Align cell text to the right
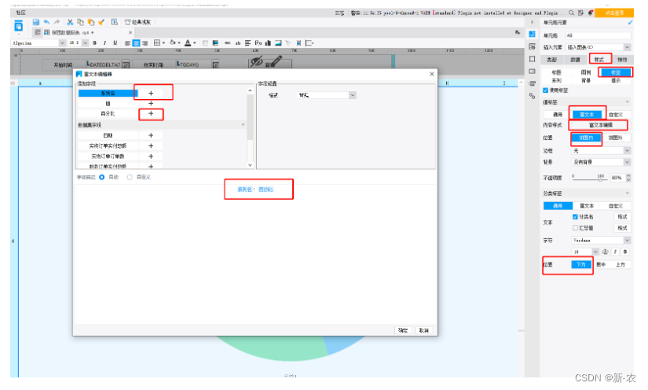 (x=145, y=42)
